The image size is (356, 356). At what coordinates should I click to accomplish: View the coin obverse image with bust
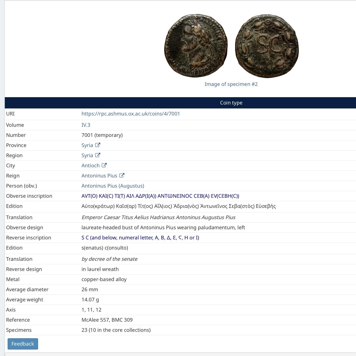196,46
